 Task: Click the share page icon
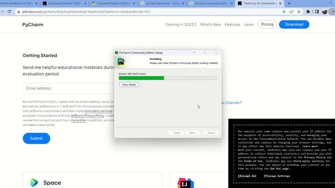(291, 12)
